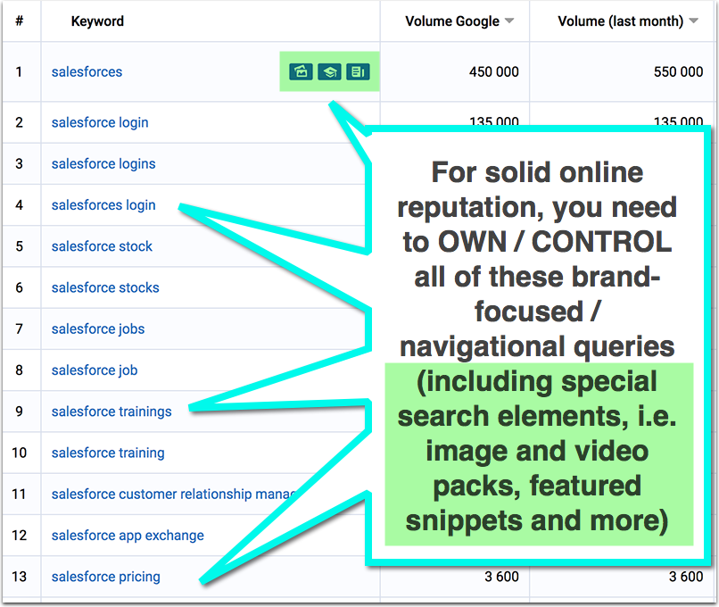Click last month volume value for salesforce pricing
This screenshot has width=719, height=607.
686,577
